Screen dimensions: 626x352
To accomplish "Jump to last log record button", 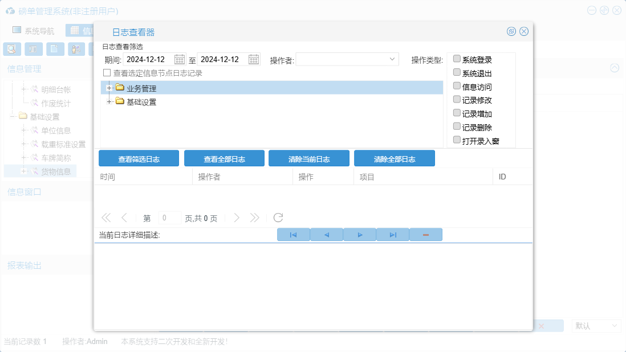I will click(x=393, y=235).
